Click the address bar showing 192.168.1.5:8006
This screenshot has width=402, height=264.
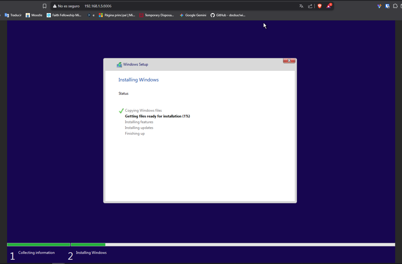pyautogui.click(x=98, y=6)
